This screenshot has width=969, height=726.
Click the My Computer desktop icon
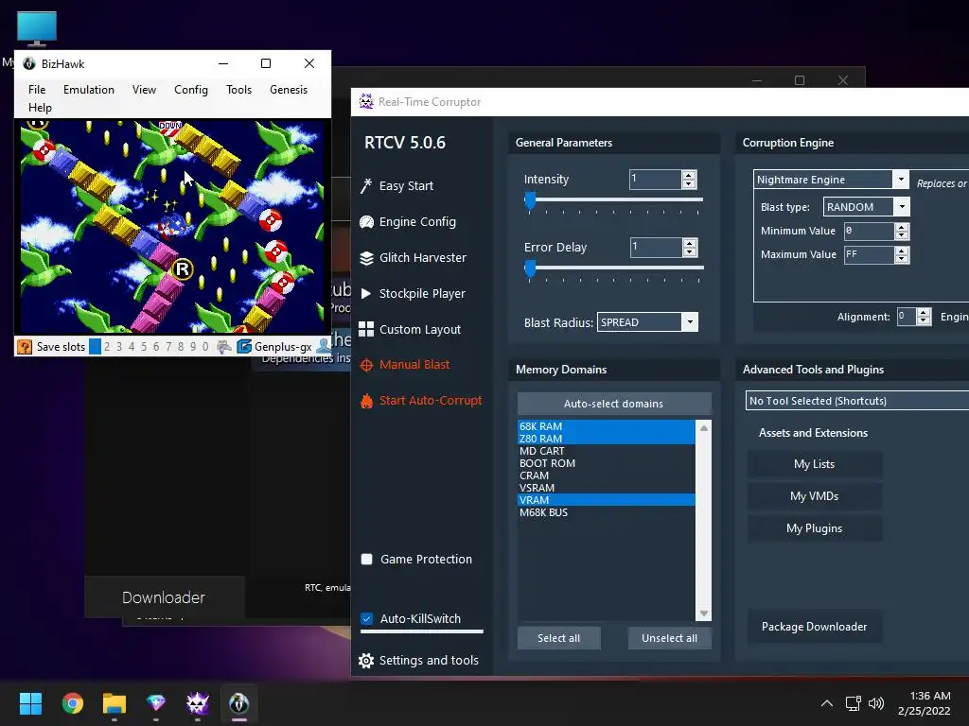pyautogui.click(x=37, y=29)
